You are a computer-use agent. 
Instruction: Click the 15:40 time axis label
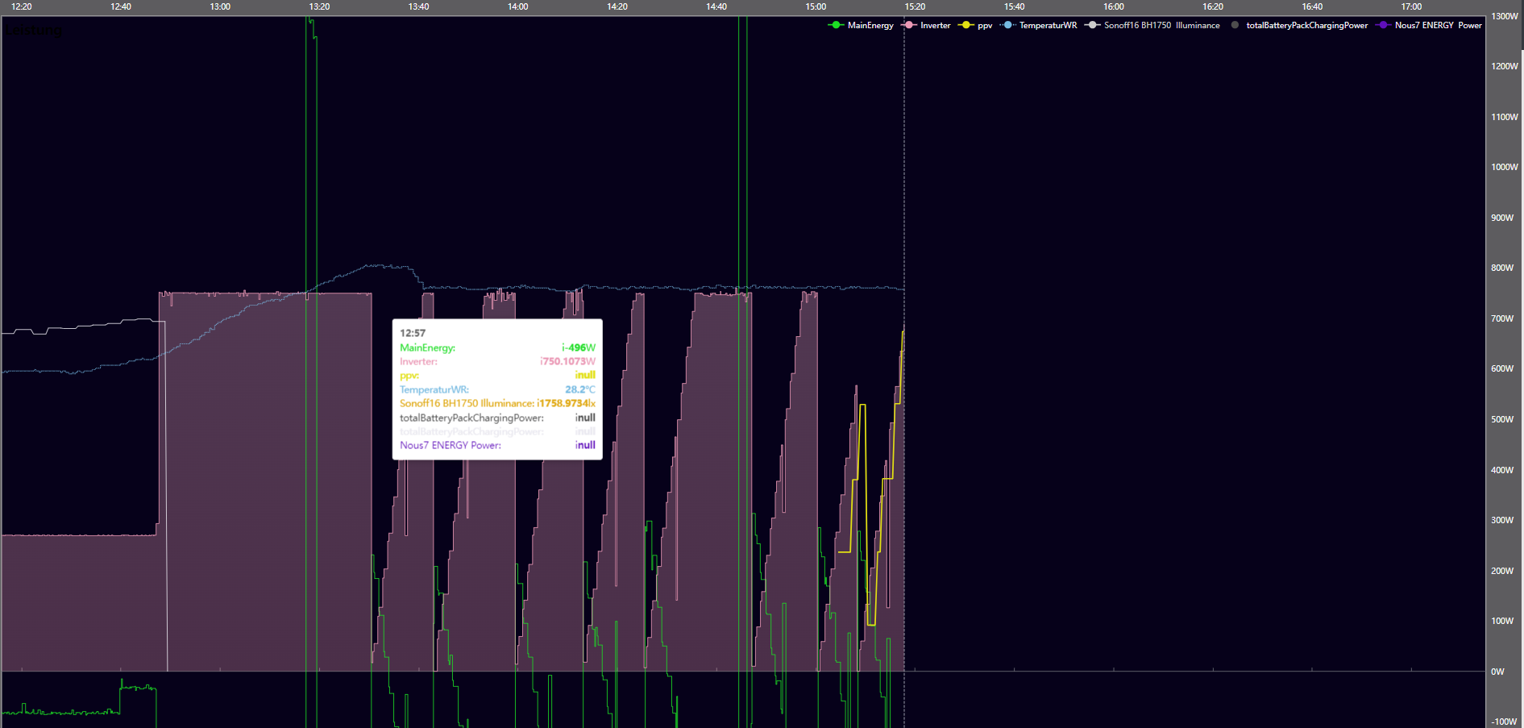[x=1015, y=6]
